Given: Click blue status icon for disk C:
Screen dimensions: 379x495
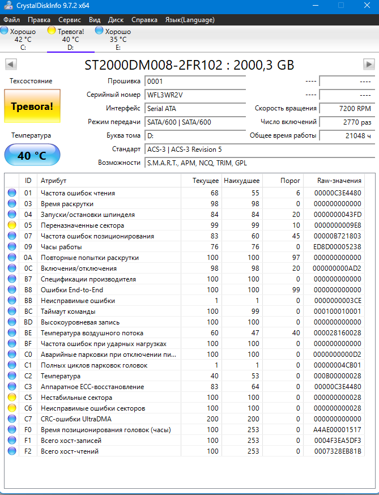Looking at the screenshot, I should tap(5, 31).
